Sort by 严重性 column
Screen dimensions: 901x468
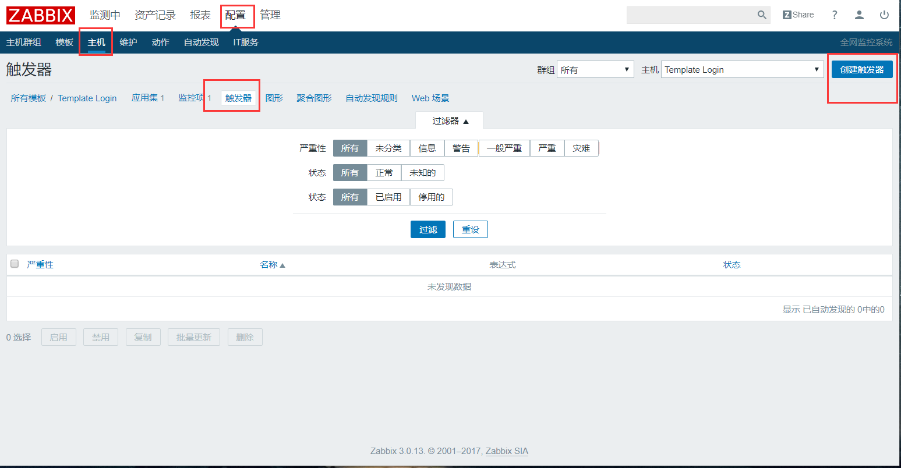tap(40, 265)
